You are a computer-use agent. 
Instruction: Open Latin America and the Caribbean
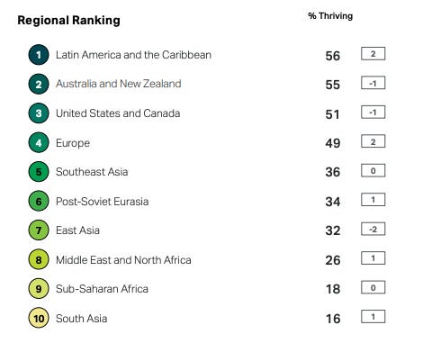133,55
